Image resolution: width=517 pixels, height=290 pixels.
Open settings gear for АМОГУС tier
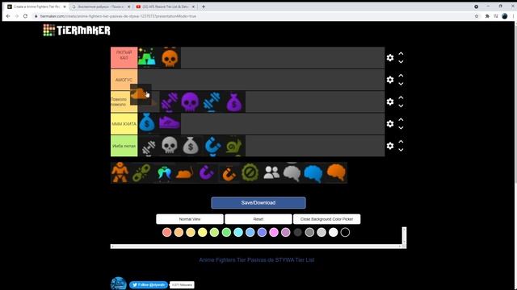tap(390, 80)
